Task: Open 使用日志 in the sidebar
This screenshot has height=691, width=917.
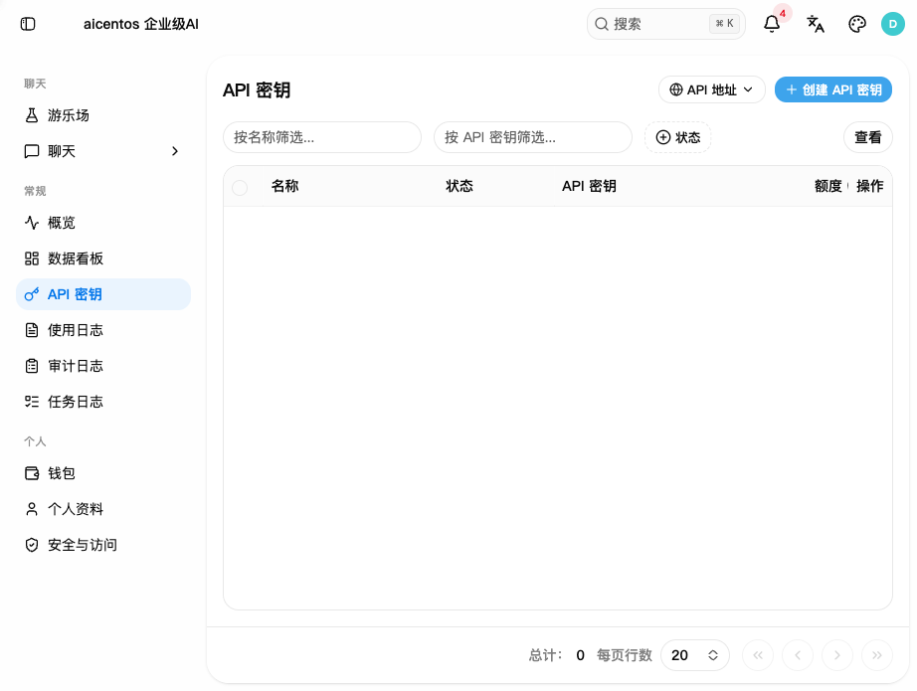Action: pos(103,330)
